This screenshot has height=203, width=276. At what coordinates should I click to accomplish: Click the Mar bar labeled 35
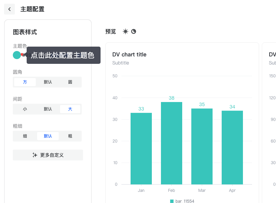coord(202,147)
